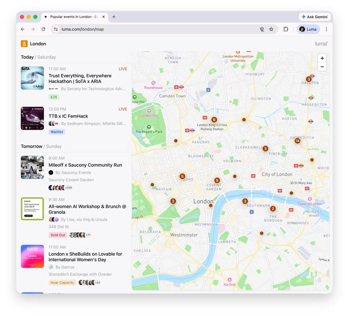
Task: Open London x SheBuilds on Lovable event
Action: point(85,257)
